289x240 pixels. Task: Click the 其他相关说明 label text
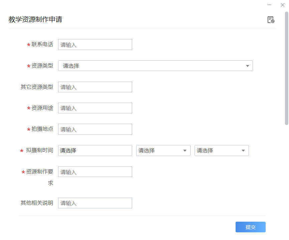pos(37,203)
